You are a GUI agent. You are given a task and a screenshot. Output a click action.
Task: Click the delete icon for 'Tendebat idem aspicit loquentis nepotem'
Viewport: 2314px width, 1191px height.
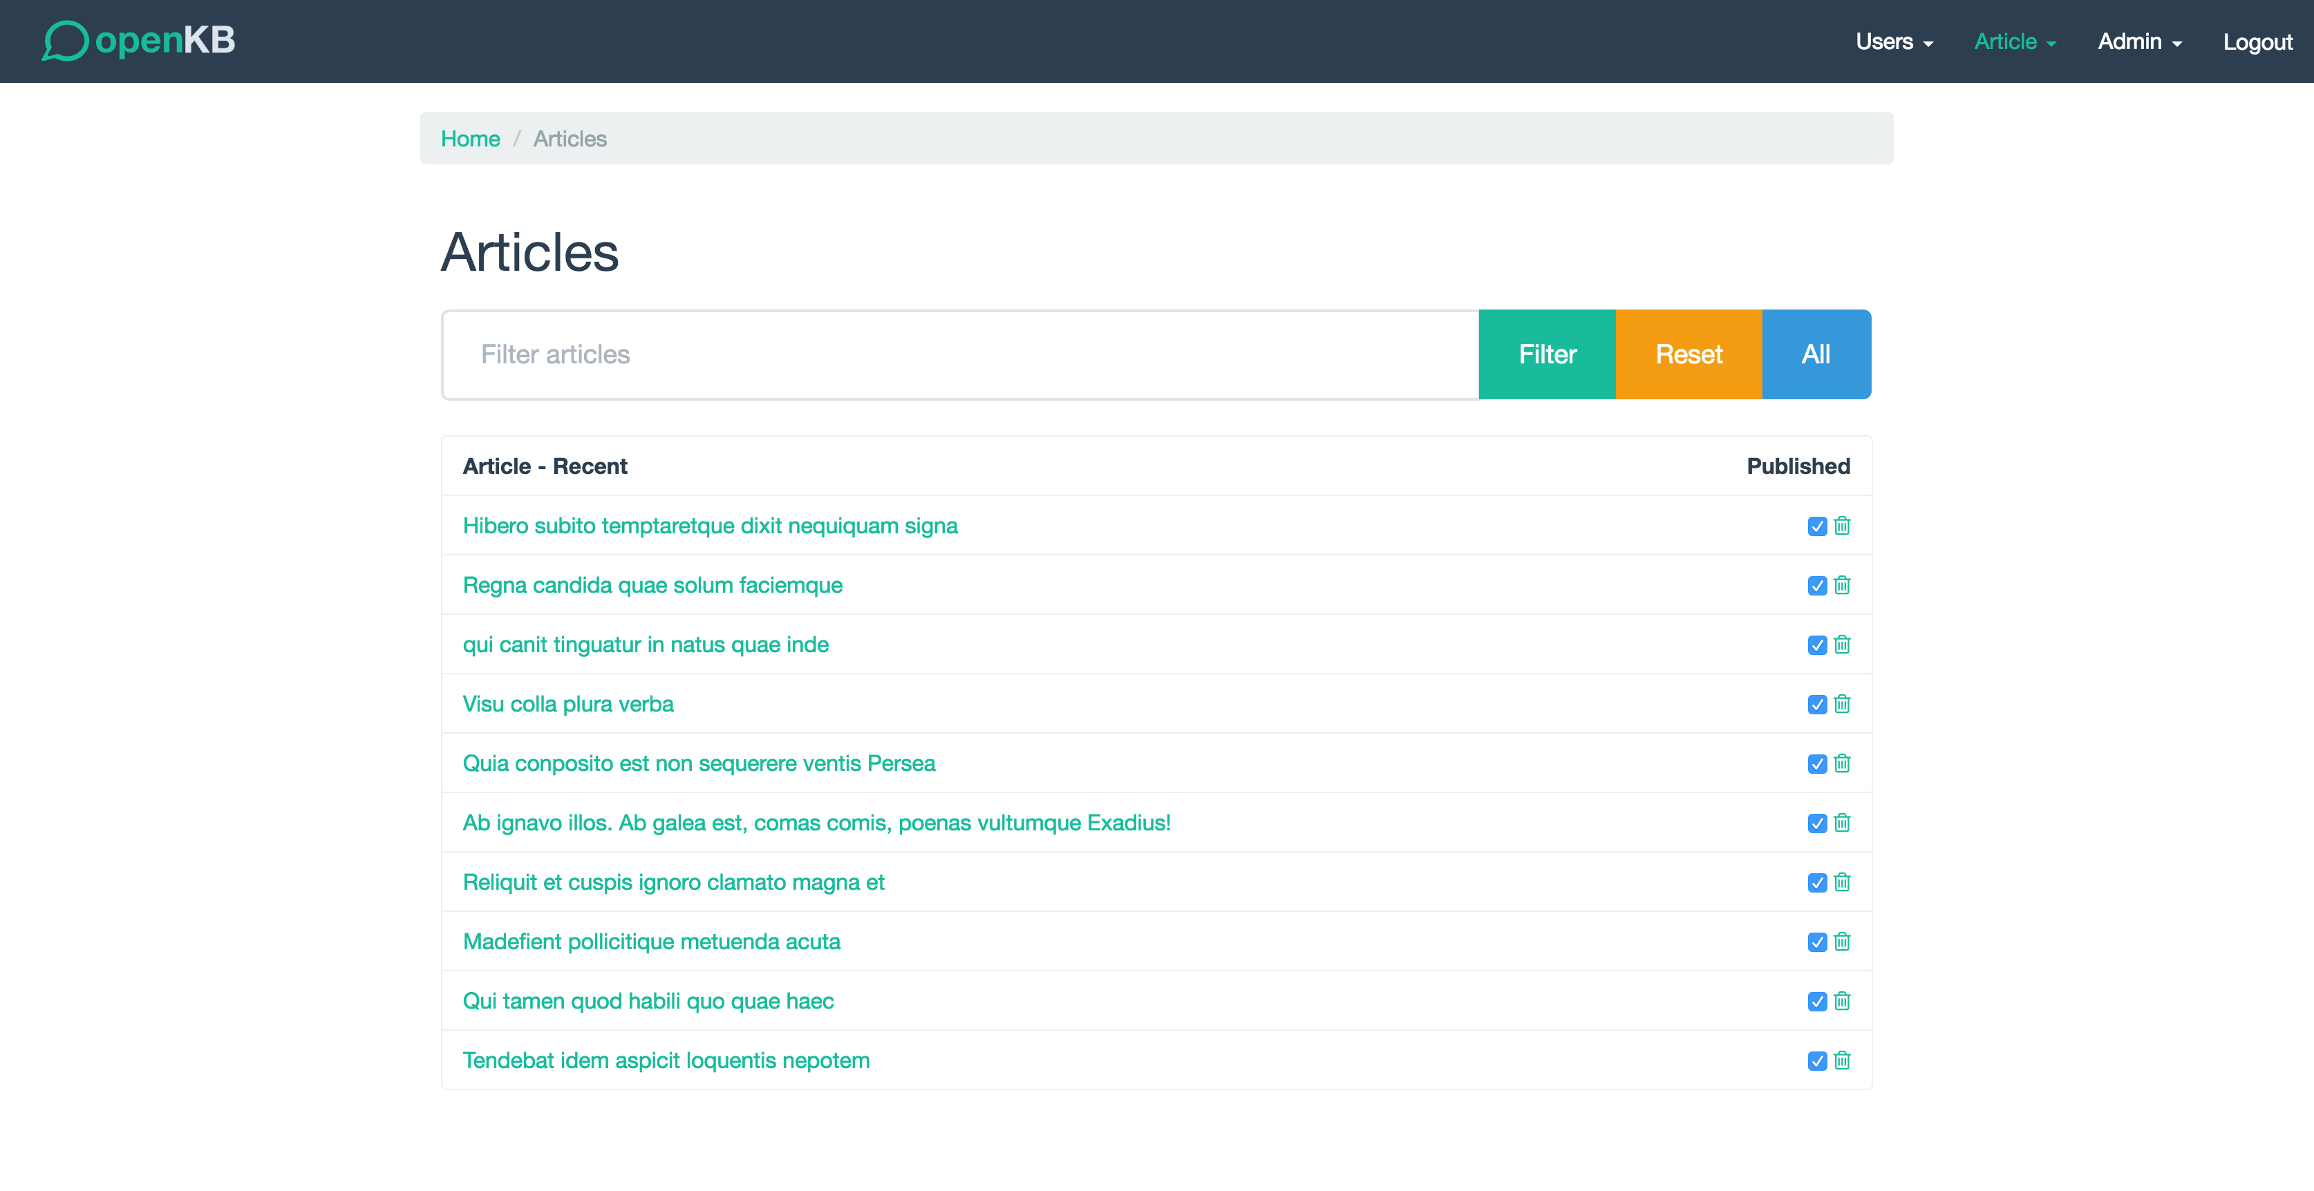pos(1841,1060)
